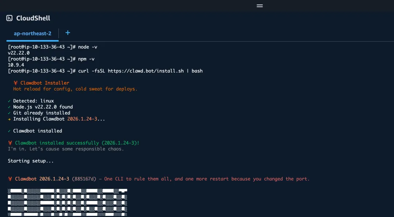Click the 'Clawdbot Installer' heading
The width and height of the screenshot is (394, 217).
pyautogui.click(x=41, y=83)
